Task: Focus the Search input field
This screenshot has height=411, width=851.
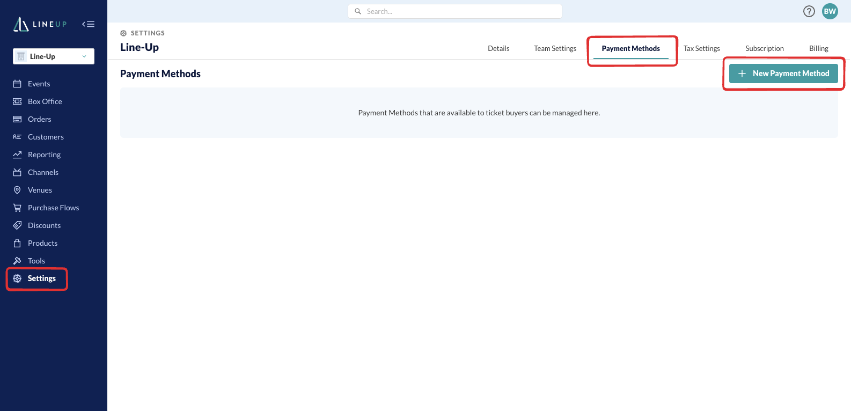Action: pyautogui.click(x=455, y=11)
